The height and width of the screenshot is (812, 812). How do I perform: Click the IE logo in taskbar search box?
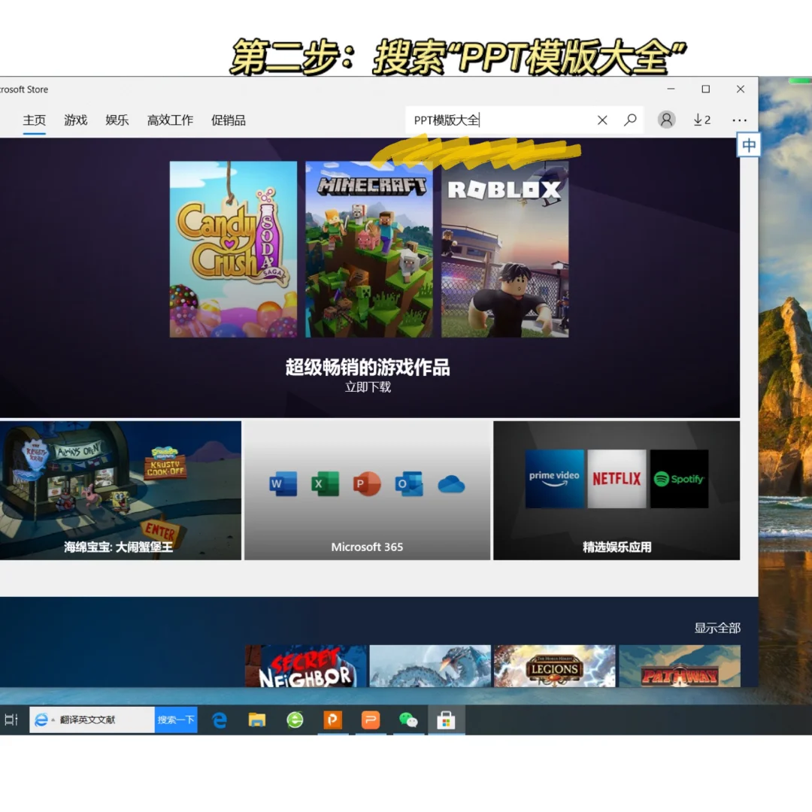click(41, 720)
